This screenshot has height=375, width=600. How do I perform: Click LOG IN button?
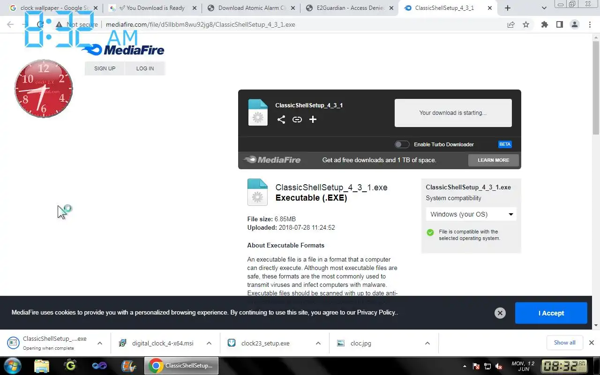pyautogui.click(x=145, y=68)
